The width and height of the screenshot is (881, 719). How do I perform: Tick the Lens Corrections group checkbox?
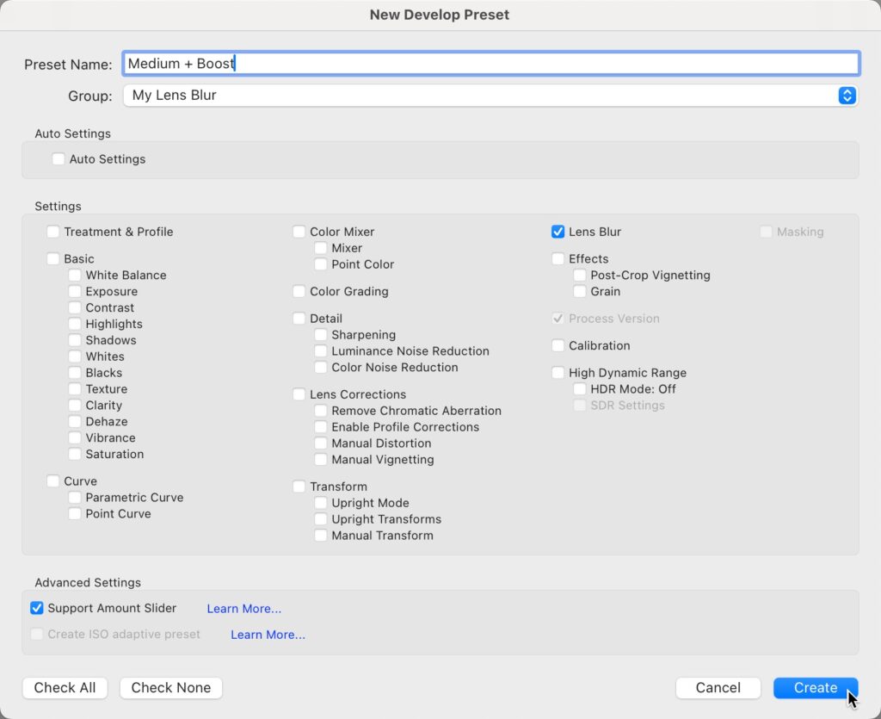pyautogui.click(x=299, y=394)
